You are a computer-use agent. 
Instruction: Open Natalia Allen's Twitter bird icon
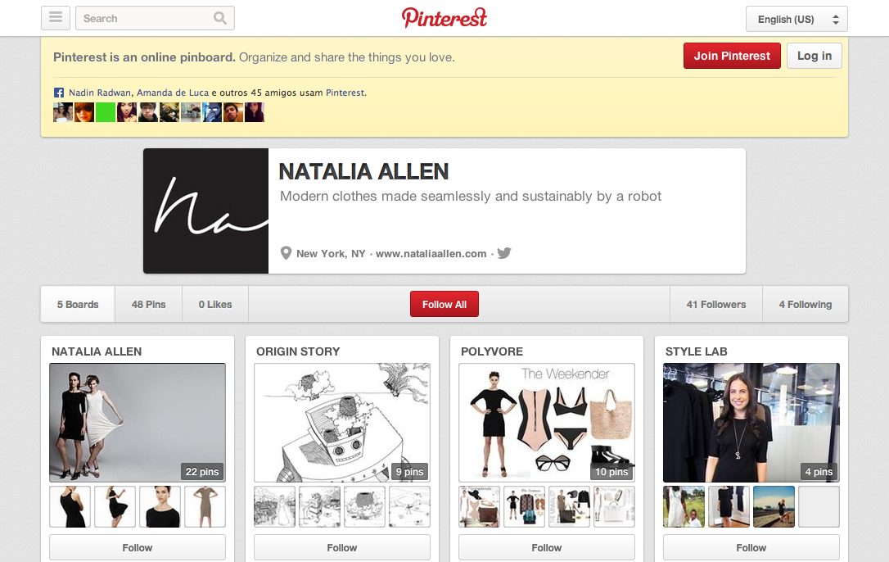[504, 252]
